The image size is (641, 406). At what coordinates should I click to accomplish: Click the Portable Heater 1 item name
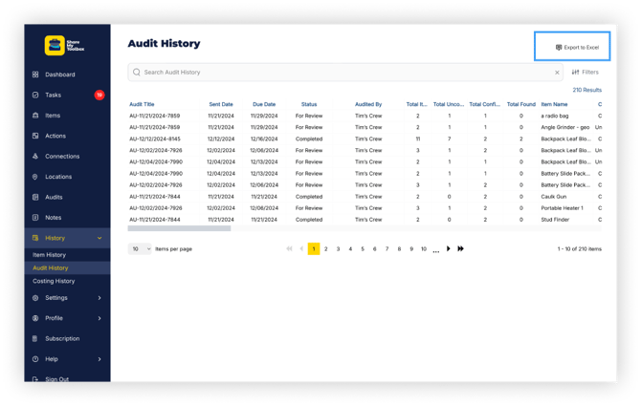click(x=563, y=207)
